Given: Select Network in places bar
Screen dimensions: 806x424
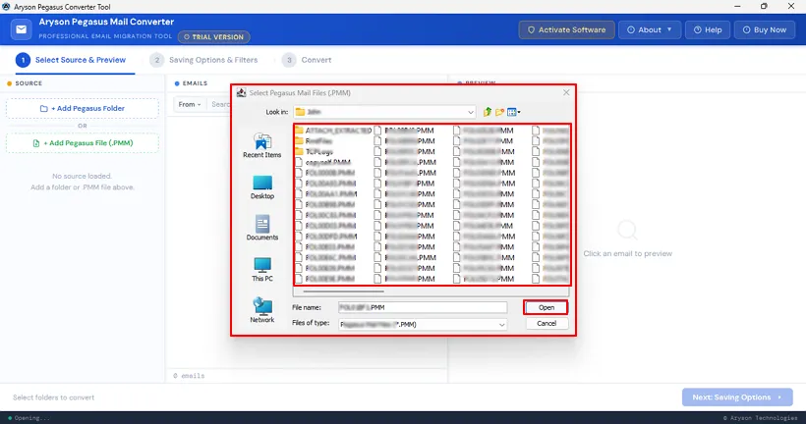Looking at the screenshot, I should [262, 310].
